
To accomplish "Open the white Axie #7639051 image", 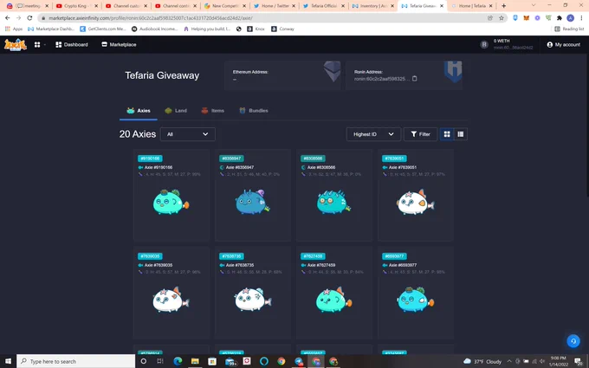I will coord(415,203).
